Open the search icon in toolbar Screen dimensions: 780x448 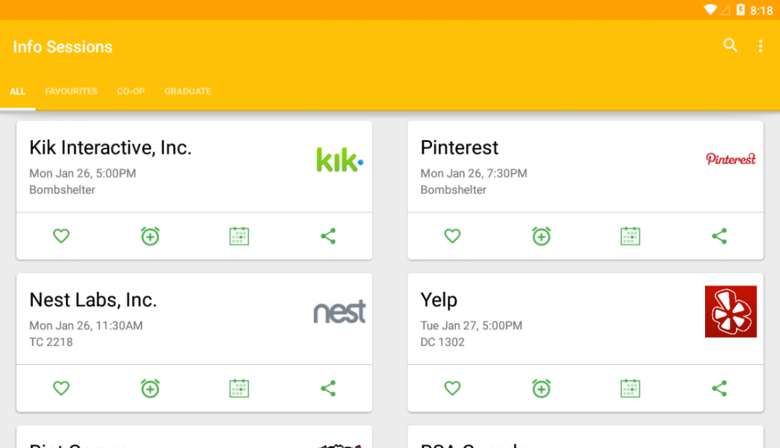pyautogui.click(x=730, y=46)
